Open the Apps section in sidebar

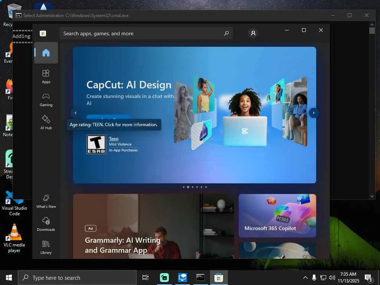click(46, 76)
